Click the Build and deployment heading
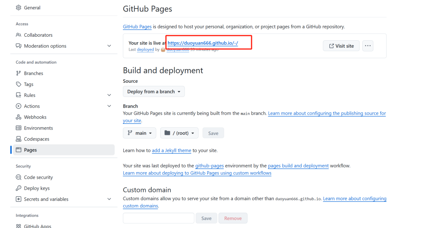The image size is (423, 228). click(x=163, y=70)
